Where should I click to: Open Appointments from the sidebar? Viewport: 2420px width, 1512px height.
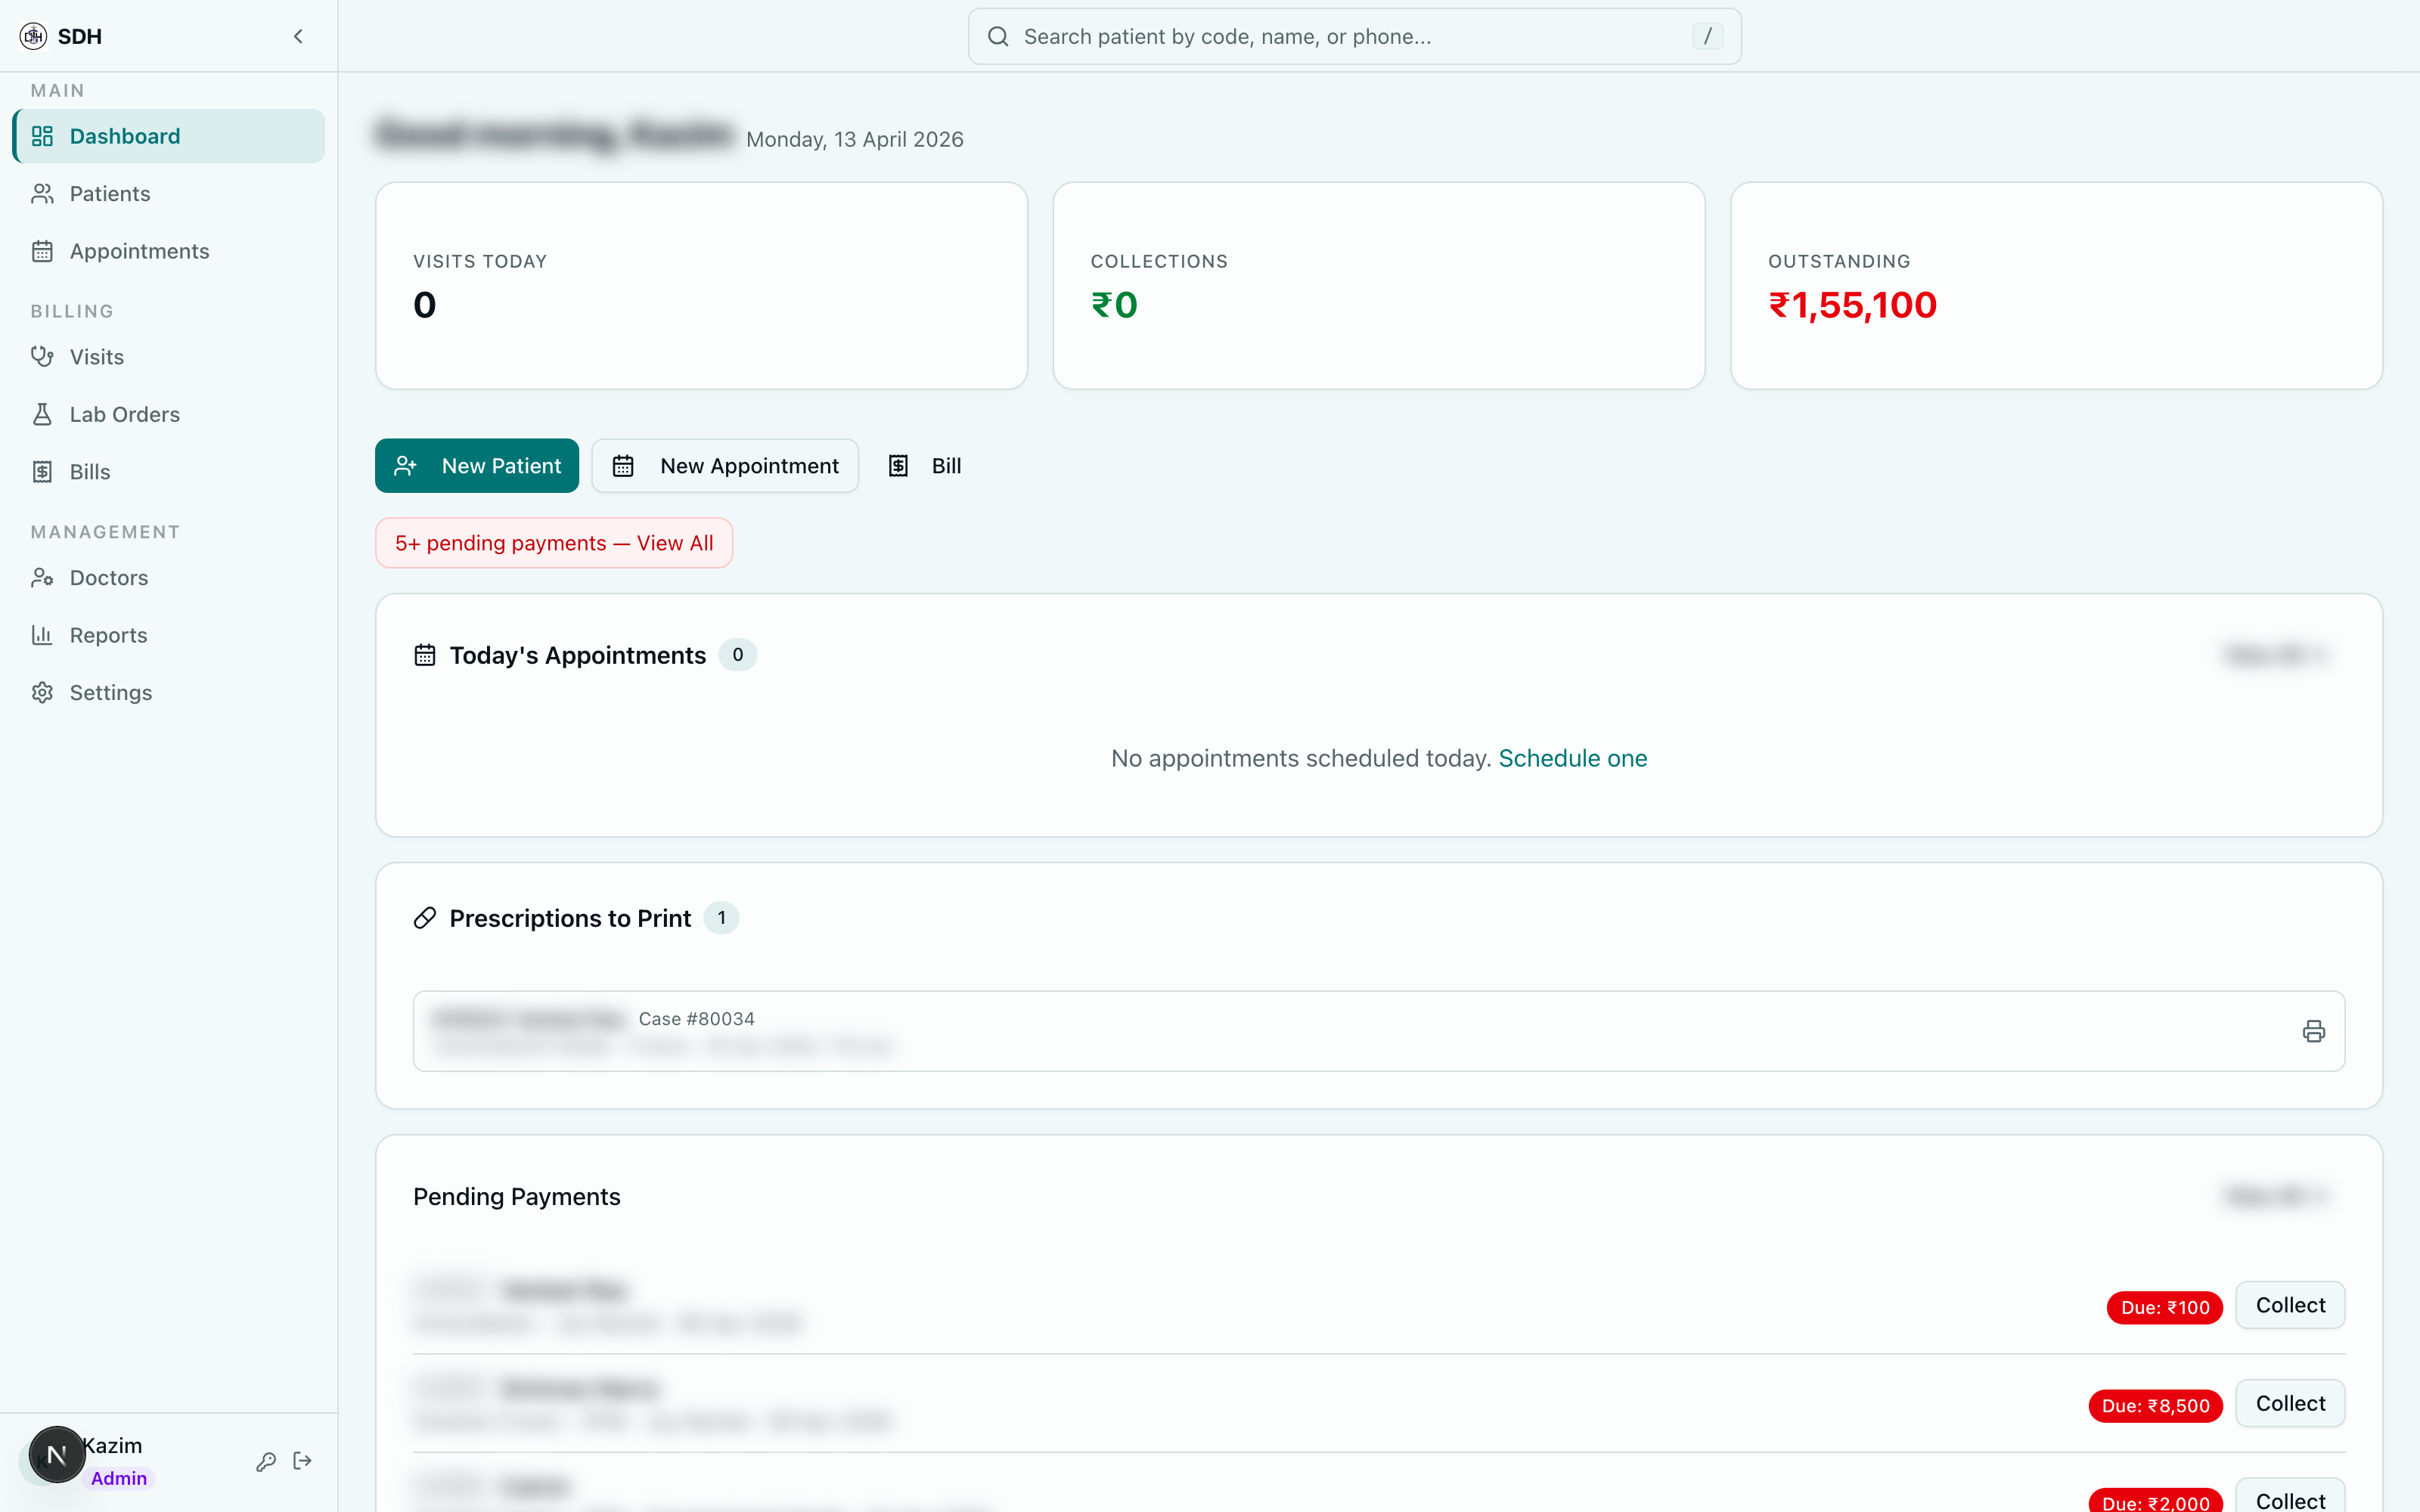coord(168,251)
